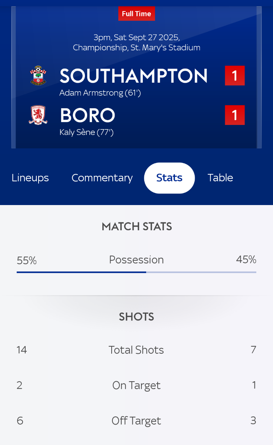Click the Full Time status badge
This screenshot has width=273, height=445.
(x=136, y=14)
